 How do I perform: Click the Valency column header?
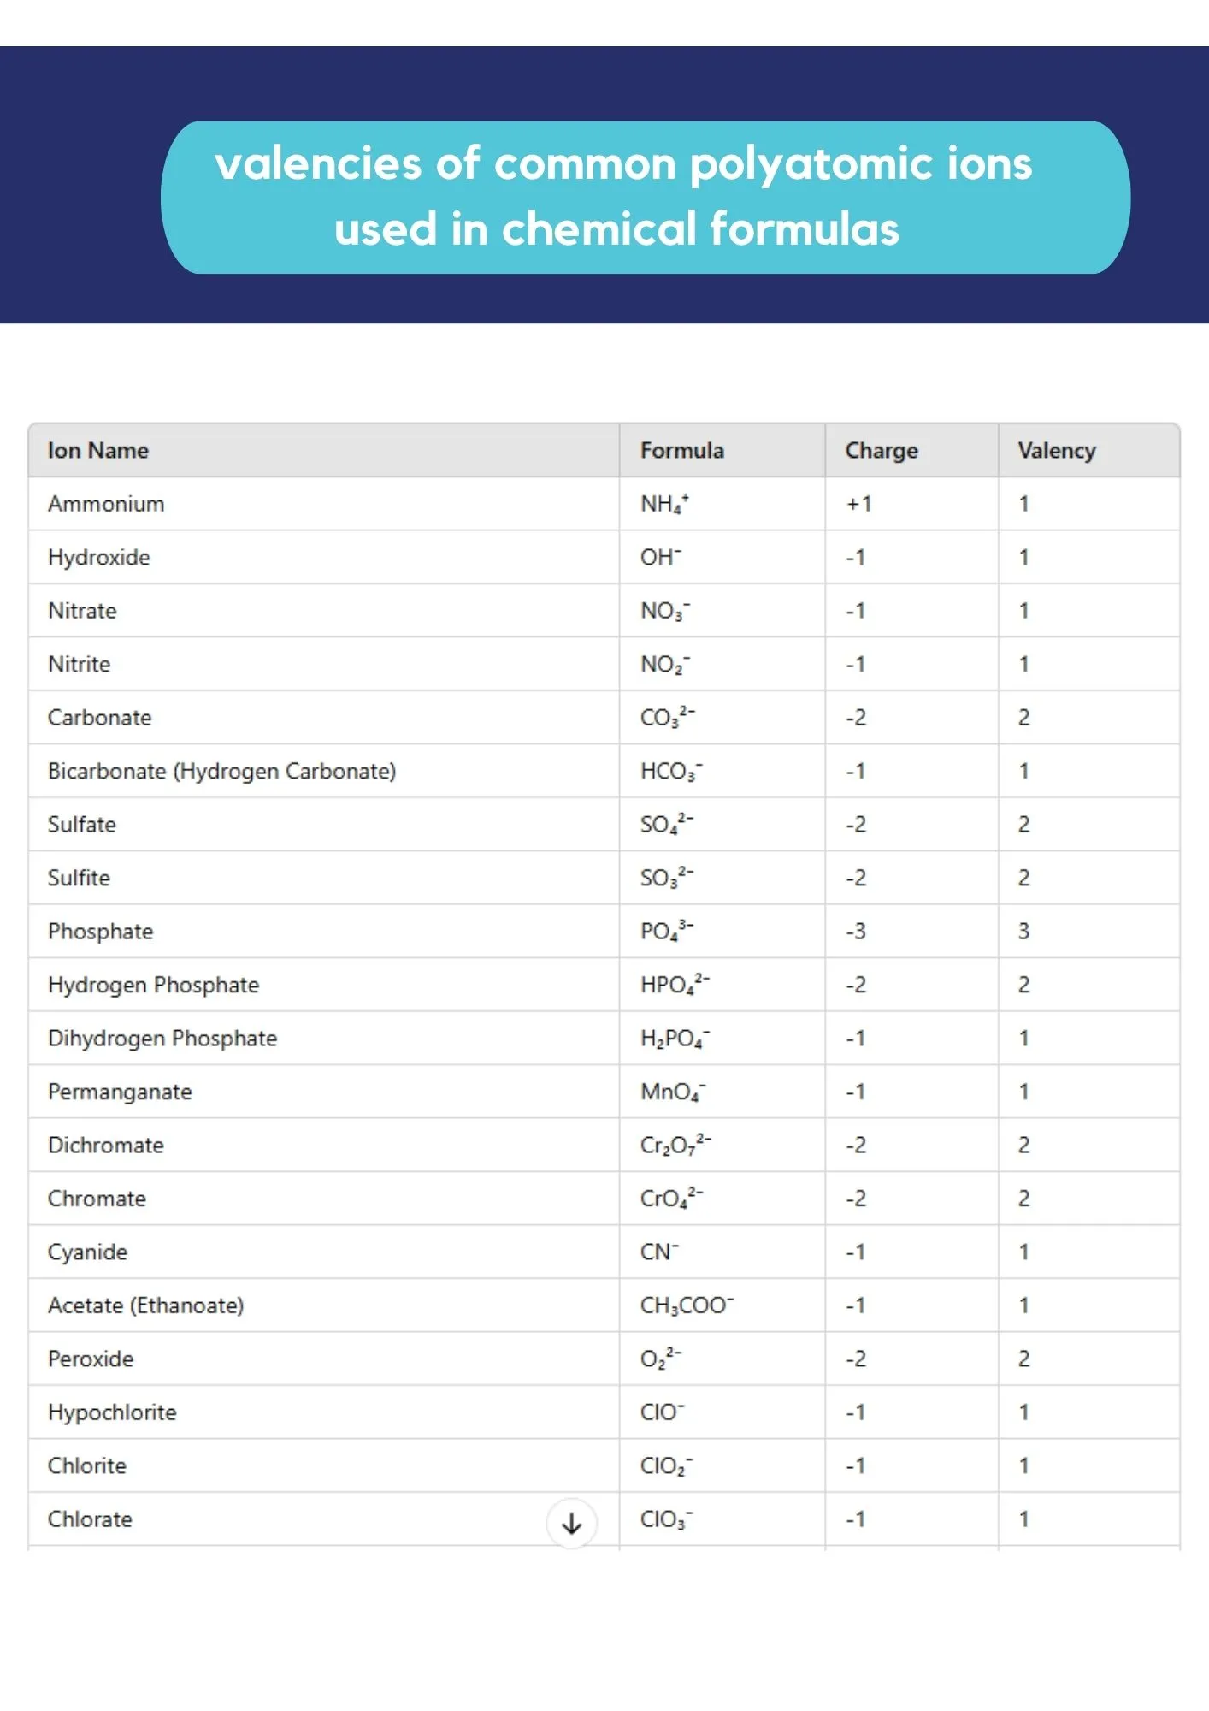[1056, 451]
